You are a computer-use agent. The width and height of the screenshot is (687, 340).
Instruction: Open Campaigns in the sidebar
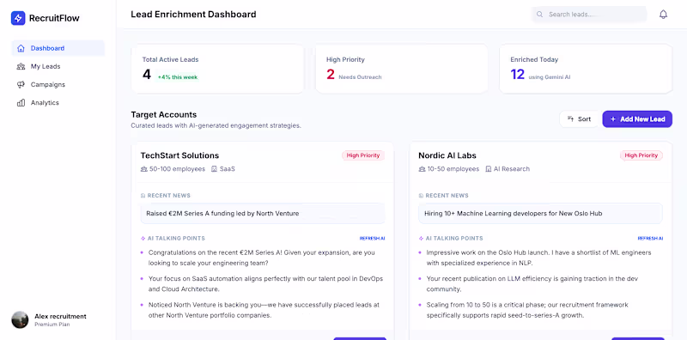(x=58, y=84)
